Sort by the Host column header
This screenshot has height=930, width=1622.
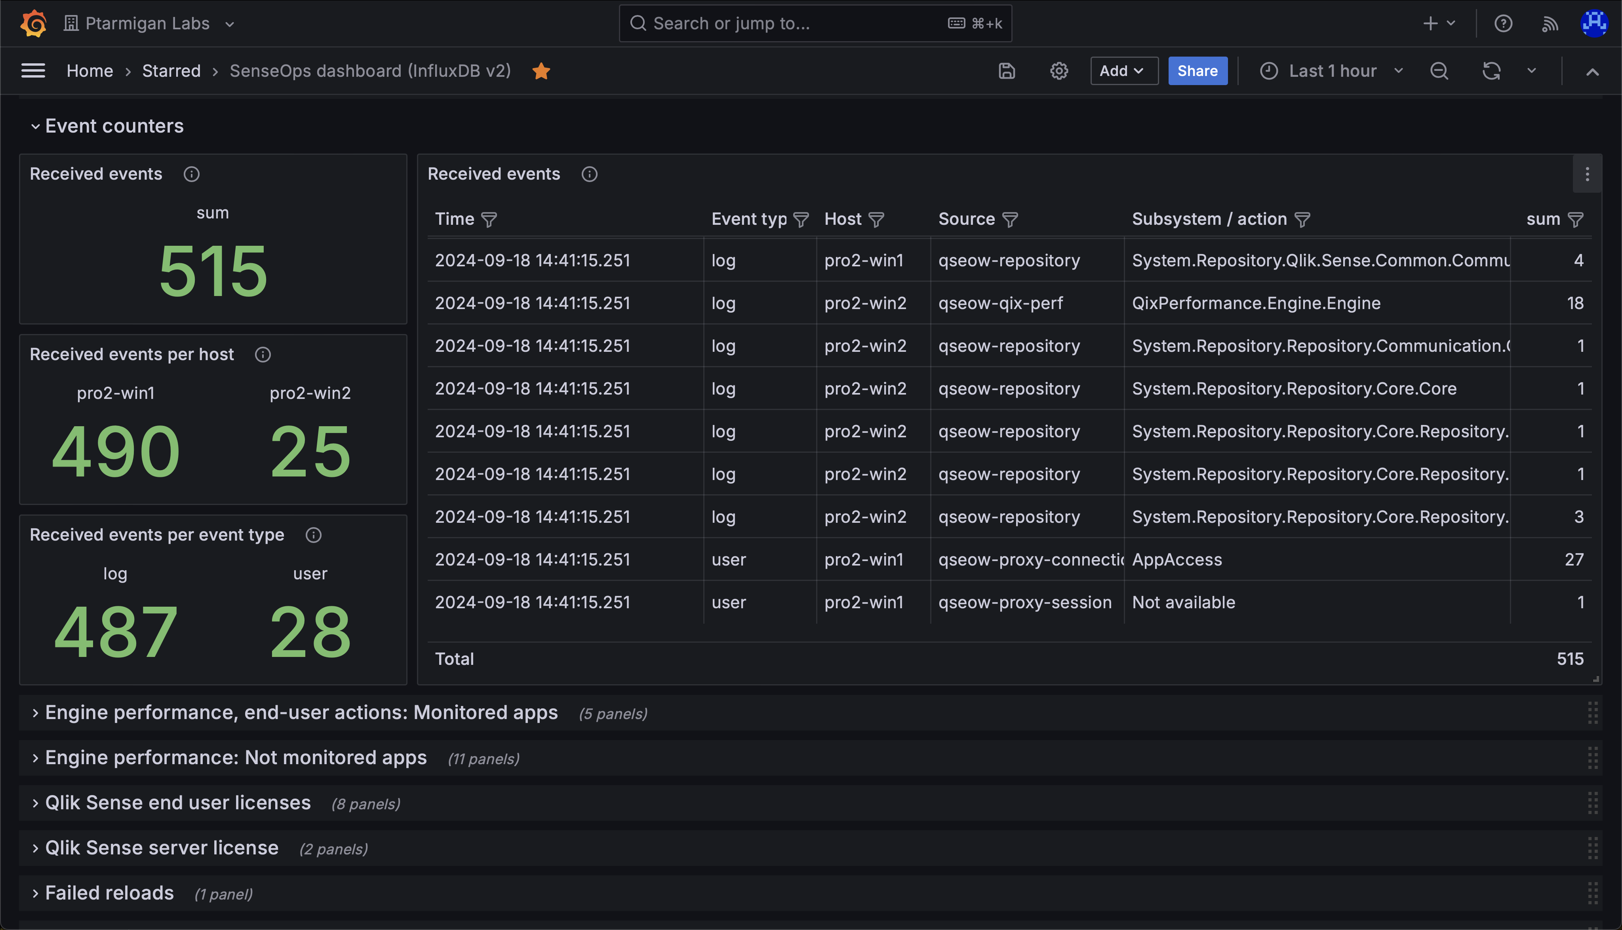coord(843,219)
